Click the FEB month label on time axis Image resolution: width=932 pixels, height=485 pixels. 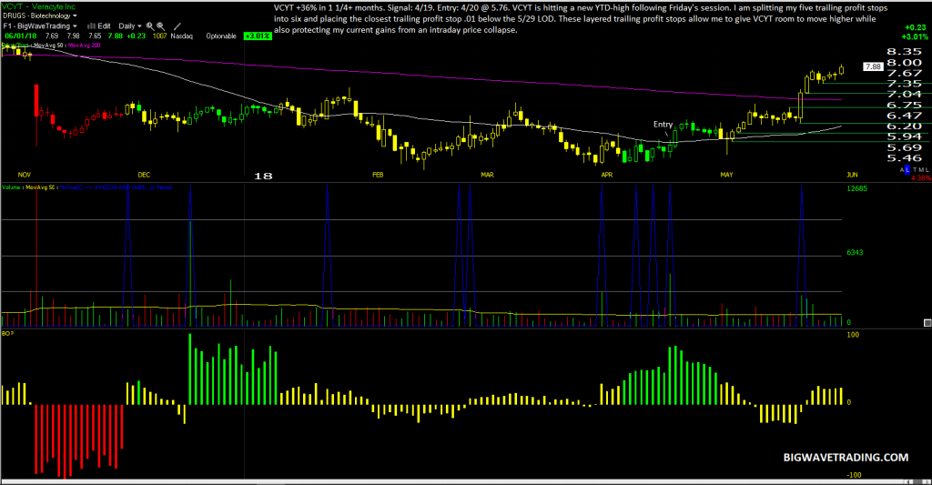[x=378, y=175]
